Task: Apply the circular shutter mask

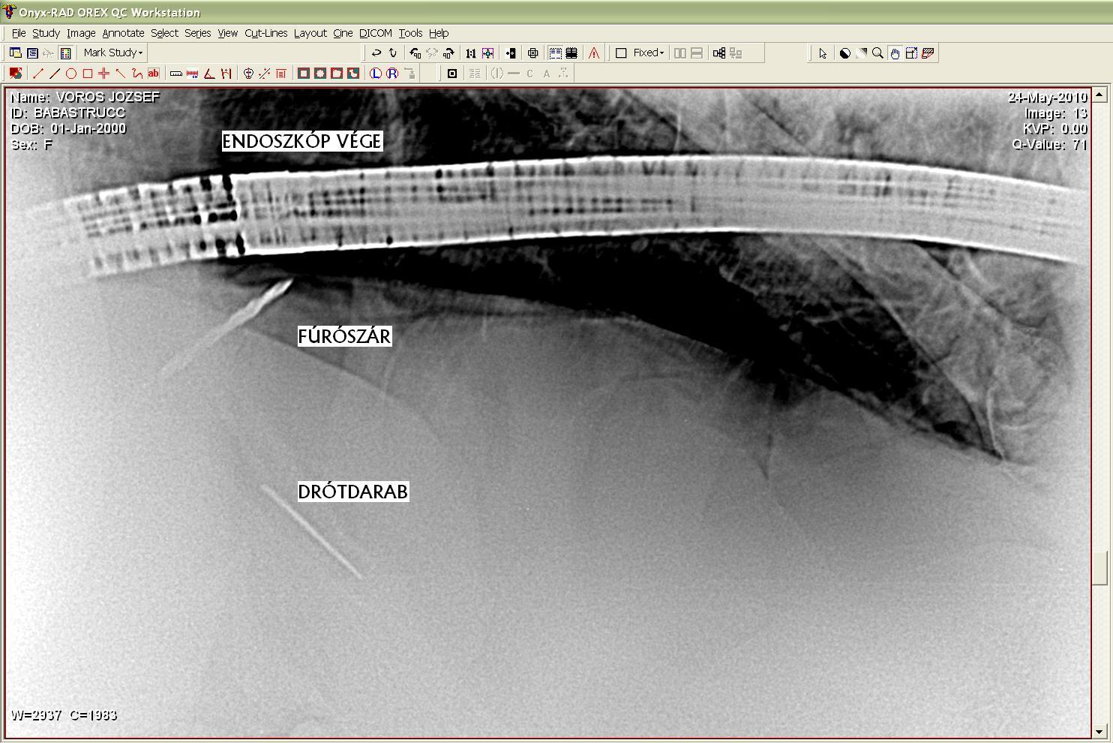Action: 320,74
